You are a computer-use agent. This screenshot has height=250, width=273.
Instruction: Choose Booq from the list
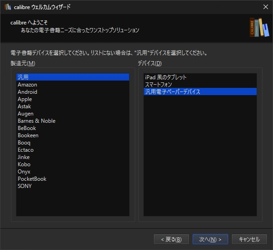coord(73,143)
